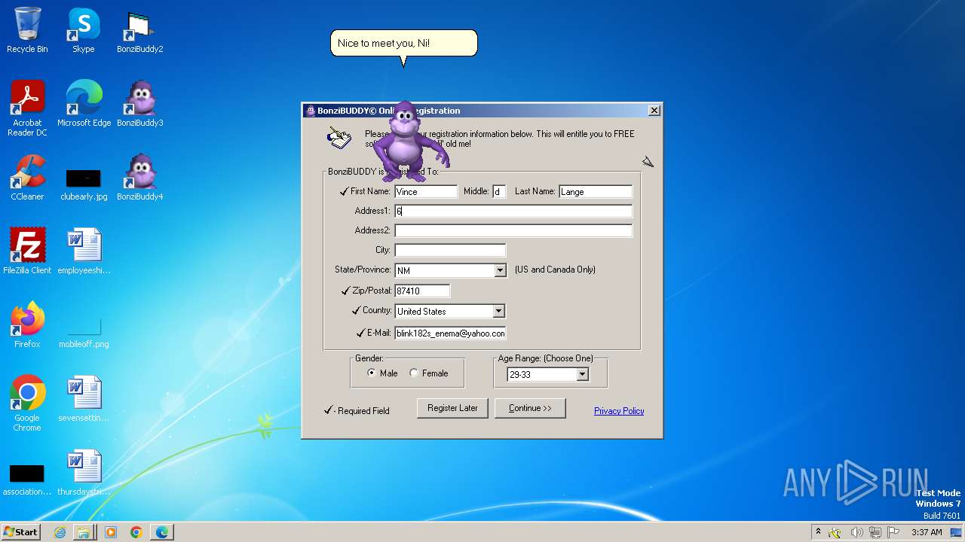Click the Last Name field
The image size is (965, 542).
coord(596,192)
